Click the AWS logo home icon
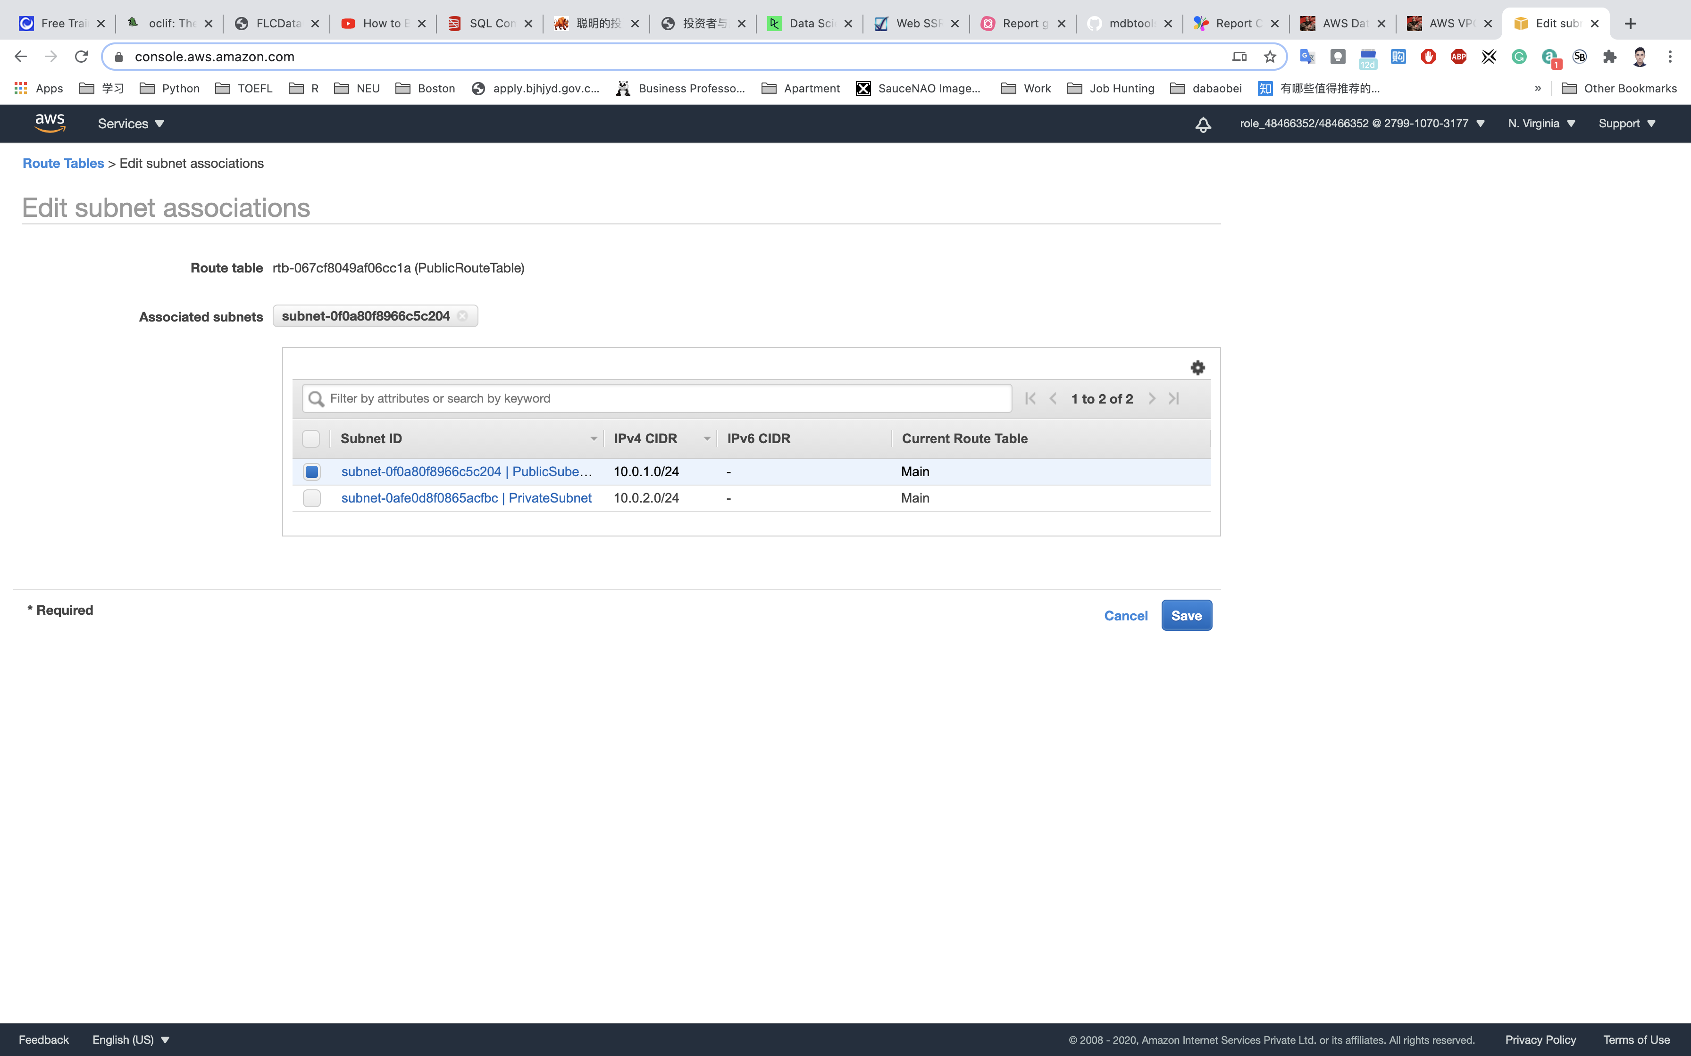1691x1056 pixels. point(50,123)
